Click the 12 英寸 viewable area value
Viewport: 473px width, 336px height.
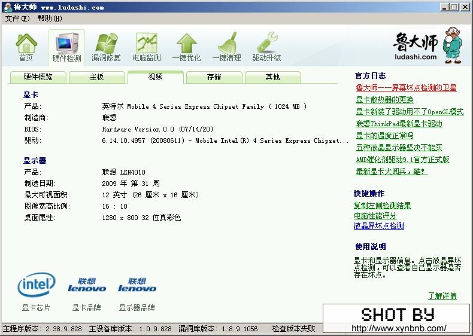(x=150, y=195)
